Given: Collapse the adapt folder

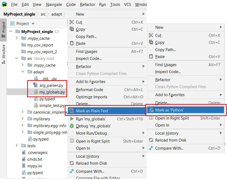Looking at the screenshot, I should pyautogui.click(x=23, y=71).
